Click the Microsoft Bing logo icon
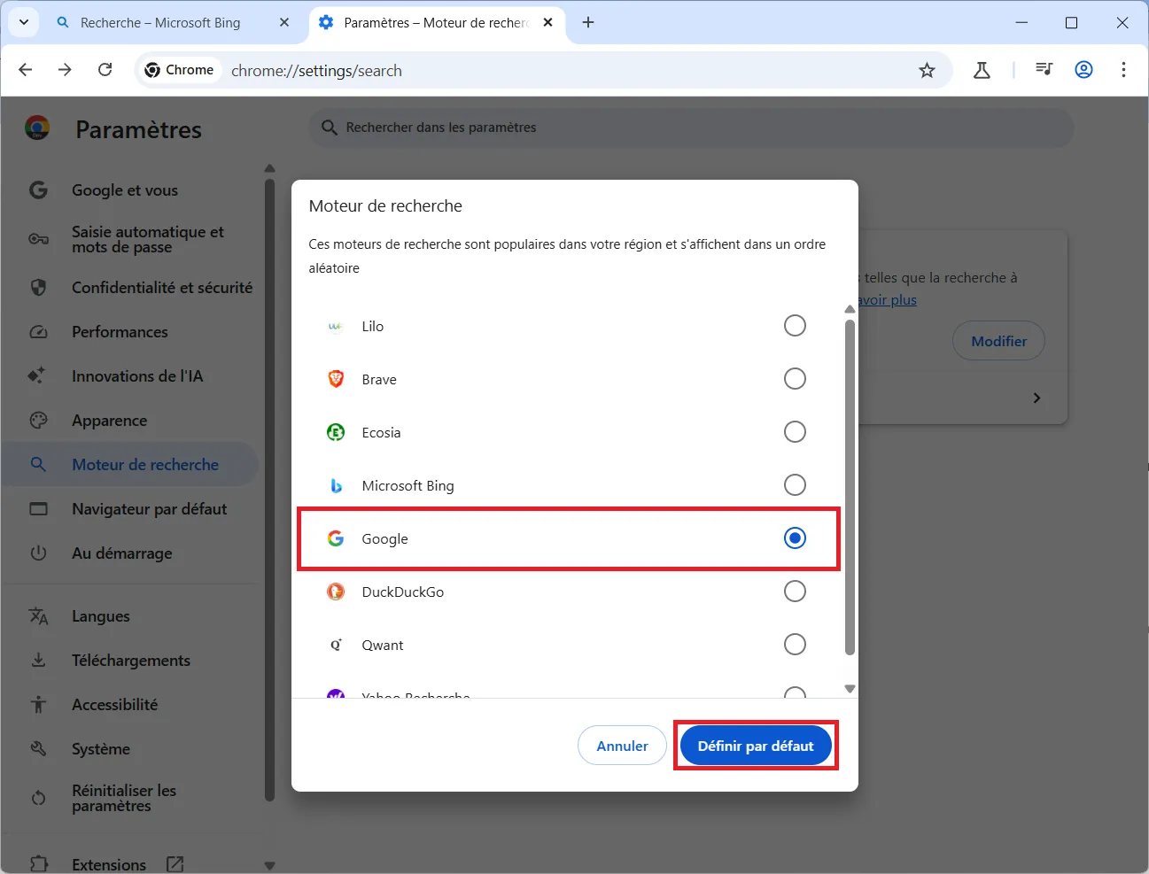1149x874 pixels. [x=336, y=485]
